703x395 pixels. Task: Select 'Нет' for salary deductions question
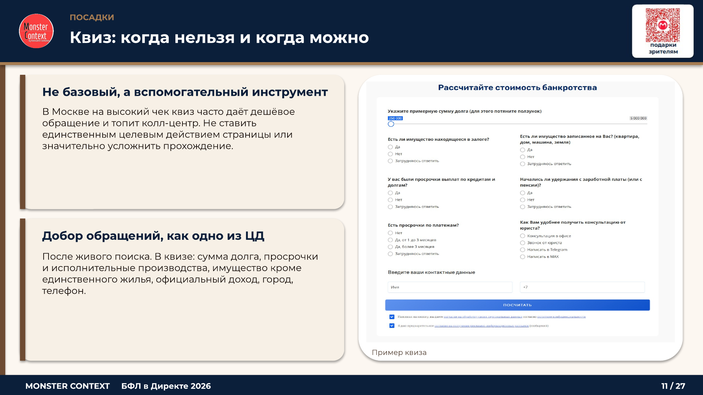(522, 200)
